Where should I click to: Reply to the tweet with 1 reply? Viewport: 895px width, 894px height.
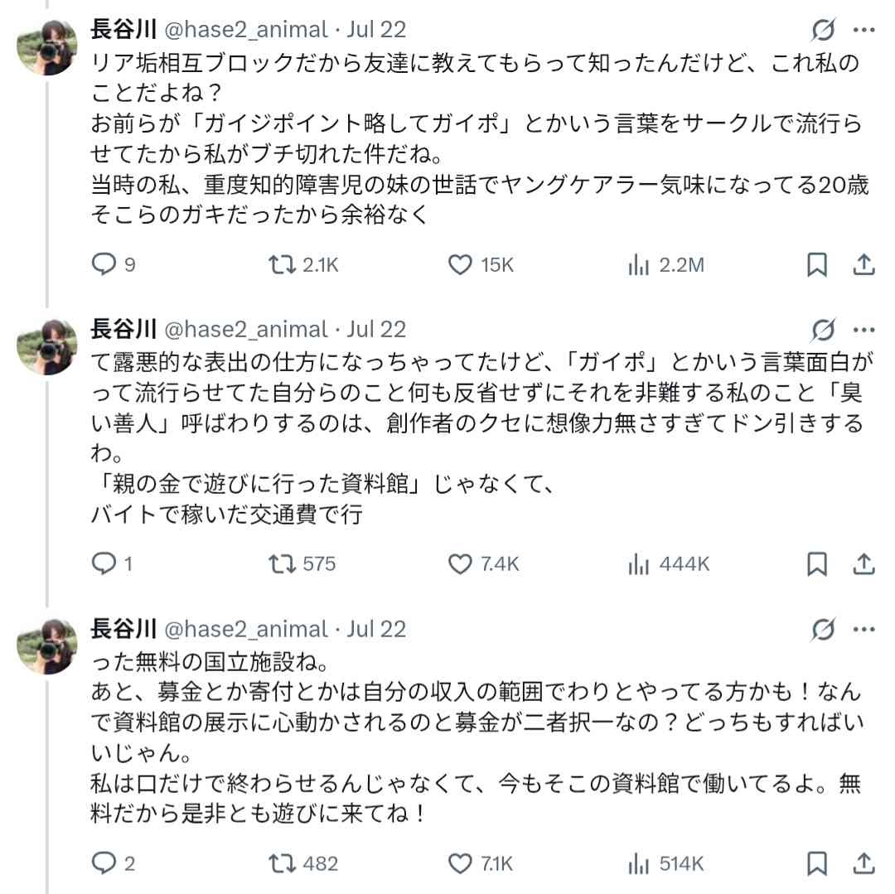104,564
